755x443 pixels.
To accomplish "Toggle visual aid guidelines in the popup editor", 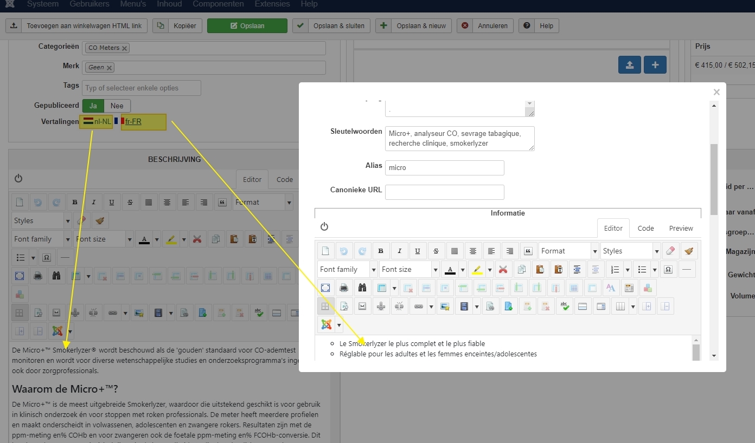I will pos(325,306).
